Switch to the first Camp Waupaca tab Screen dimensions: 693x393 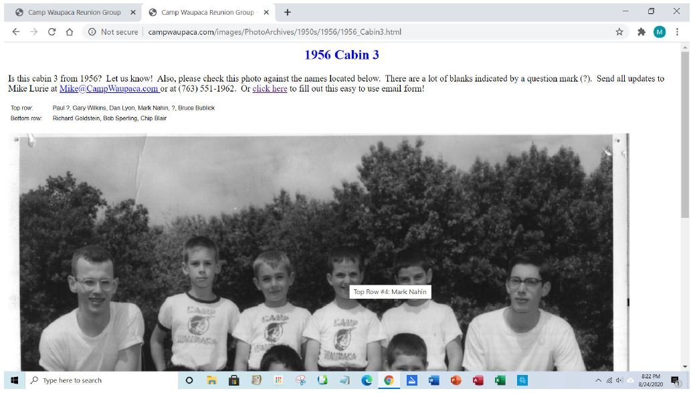click(x=74, y=12)
